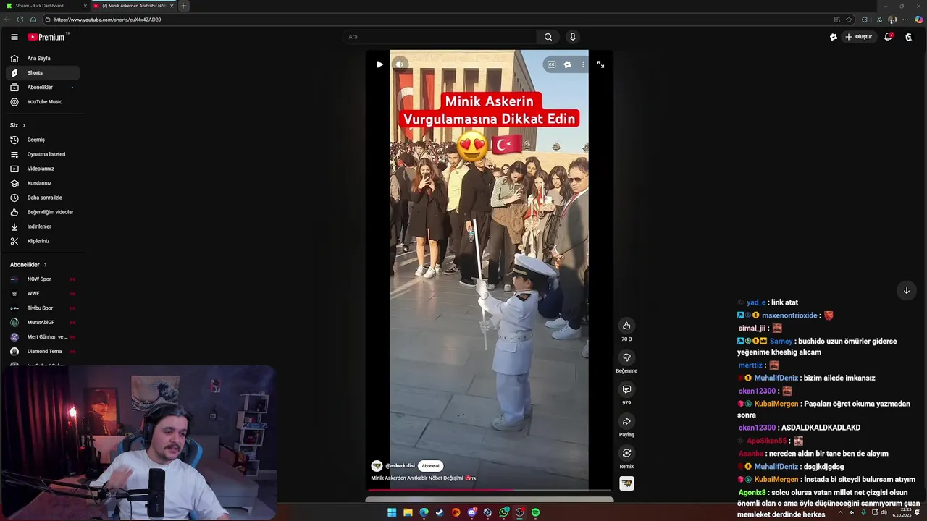Open Steam from taskbar
927x521 pixels.
coord(440,512)
